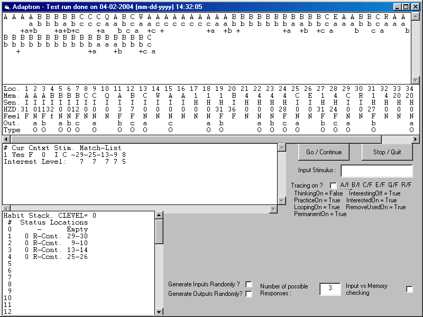Screen dimensions: 423x317
Task: Select the Number of possible Responses field
Action: tap(330, 289)
